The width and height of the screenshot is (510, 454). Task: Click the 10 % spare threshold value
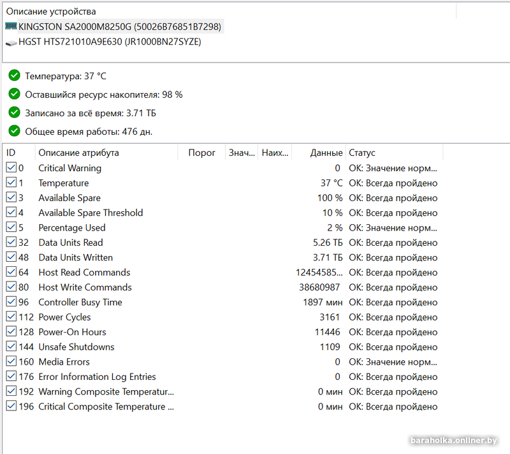click(x=332, y=213)
